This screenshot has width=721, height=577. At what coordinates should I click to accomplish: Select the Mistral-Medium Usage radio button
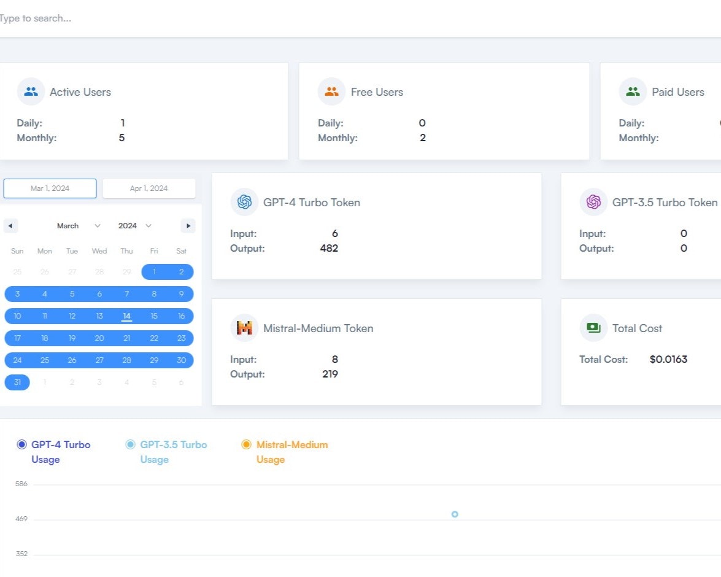[247, 444]
